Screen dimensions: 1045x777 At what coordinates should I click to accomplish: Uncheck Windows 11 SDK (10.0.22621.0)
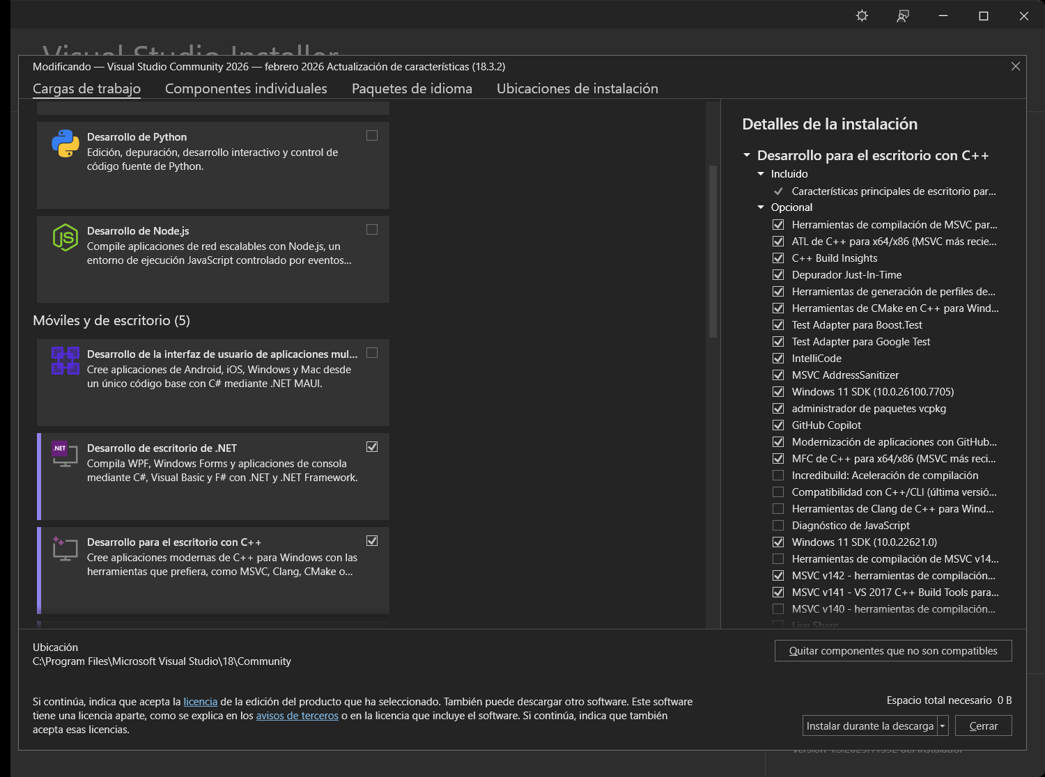point(778,542)
